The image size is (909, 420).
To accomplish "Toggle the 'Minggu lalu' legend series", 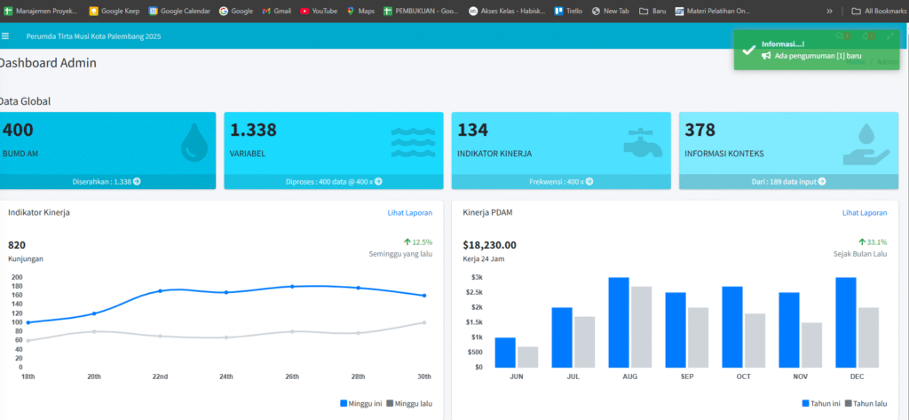I will click(409, 403).
